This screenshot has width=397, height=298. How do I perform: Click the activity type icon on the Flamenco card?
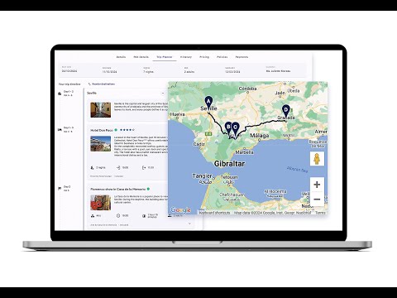[x=93, y=215]
